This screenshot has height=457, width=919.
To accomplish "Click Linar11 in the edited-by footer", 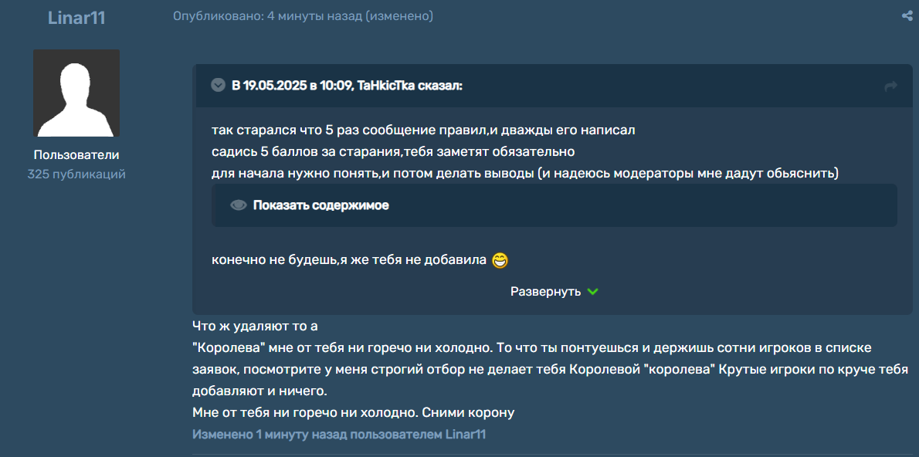I will pos(466,435).
